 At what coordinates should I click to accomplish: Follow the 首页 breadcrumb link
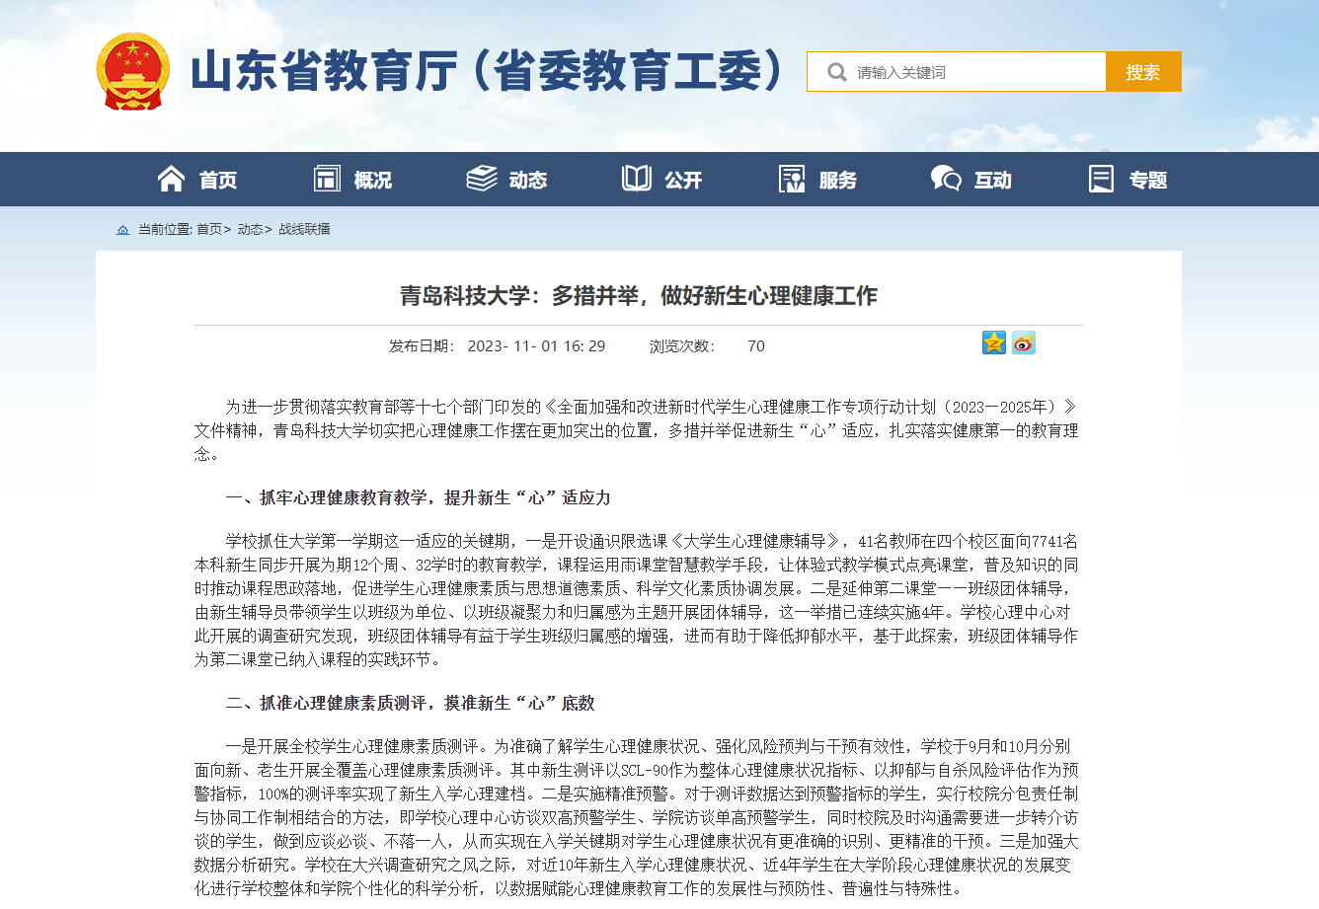(208, 229)
